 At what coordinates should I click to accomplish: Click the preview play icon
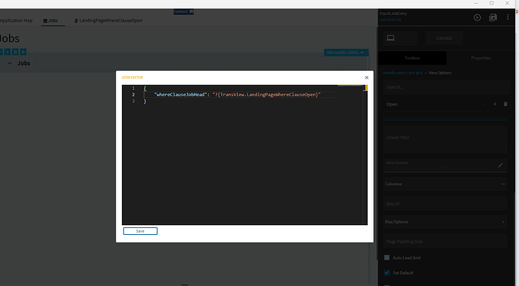477,17
